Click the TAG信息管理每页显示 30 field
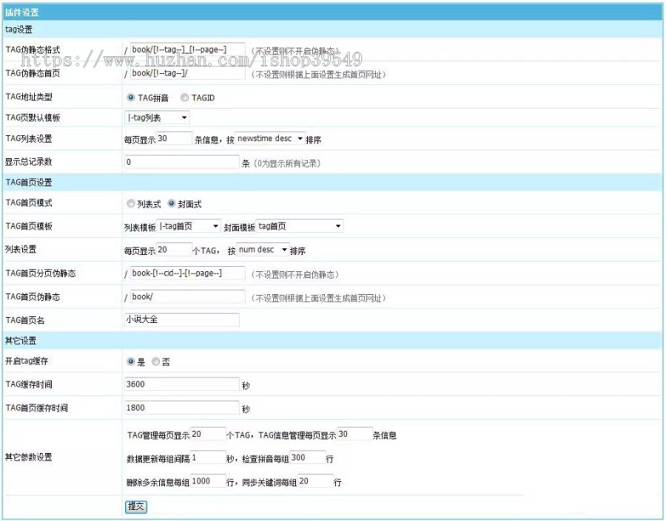 pyautogui.click(x=354, y=434)
